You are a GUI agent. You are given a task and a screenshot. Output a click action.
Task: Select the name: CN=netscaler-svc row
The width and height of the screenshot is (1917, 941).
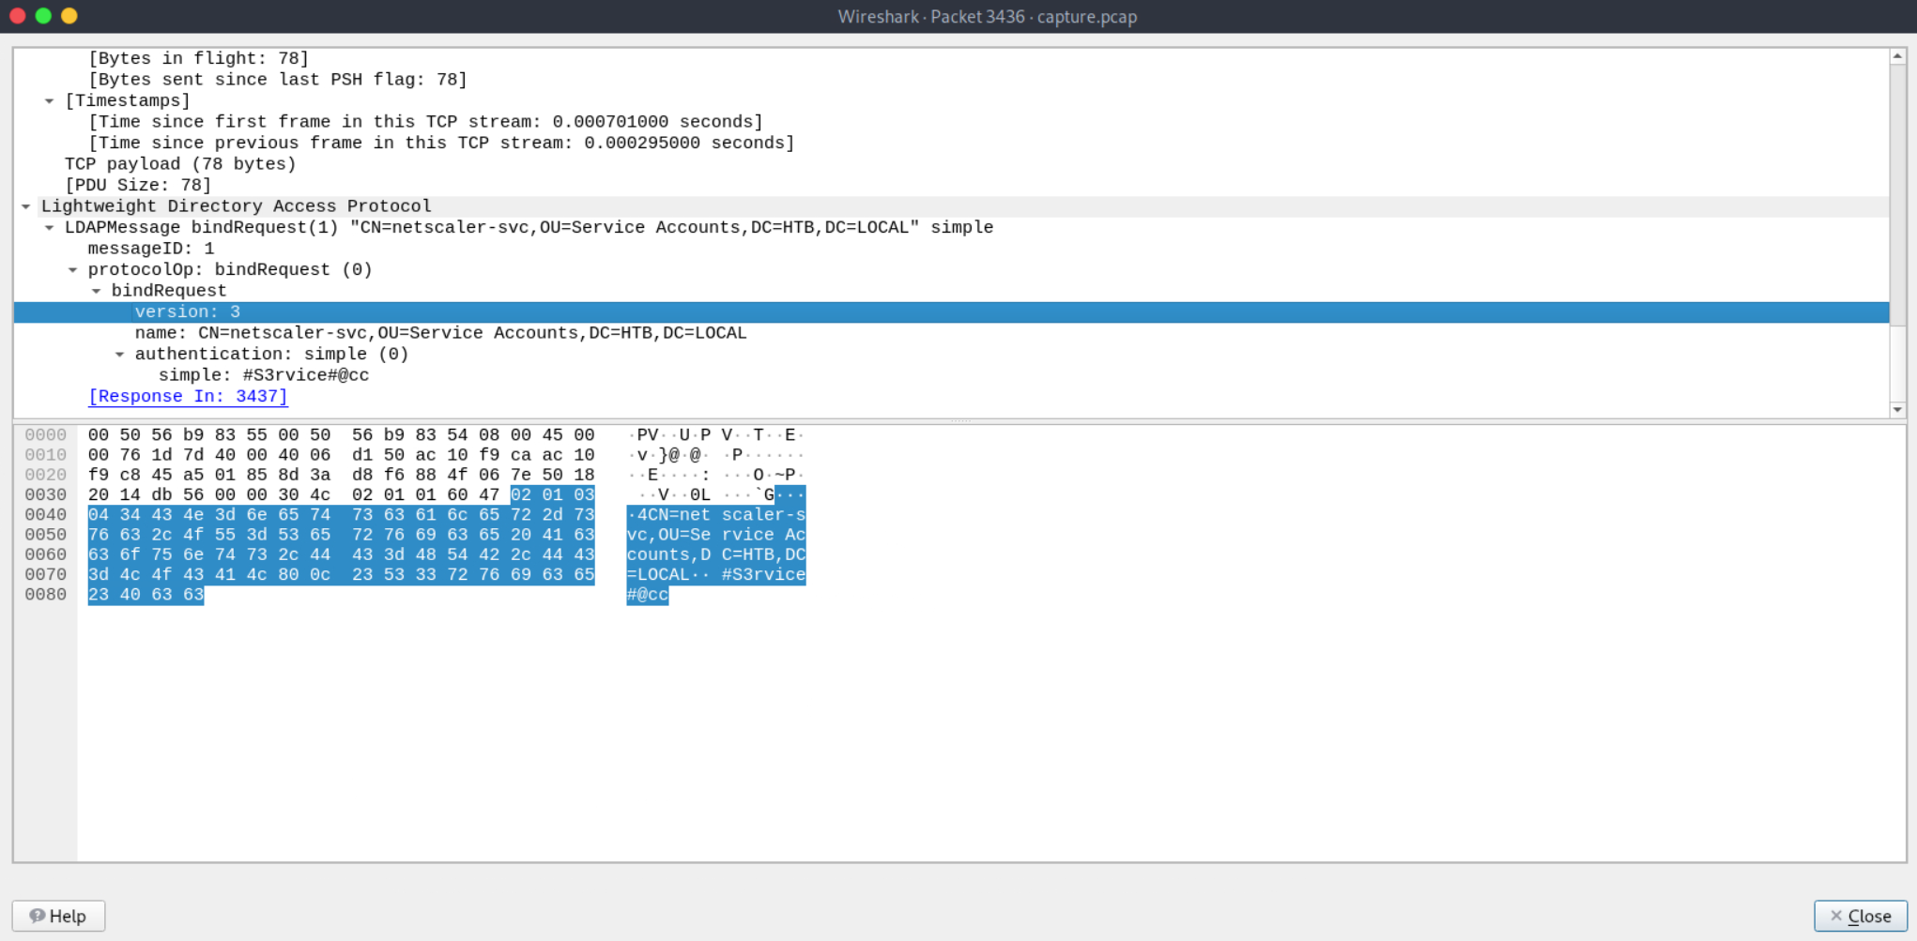(x=951, y=333)
